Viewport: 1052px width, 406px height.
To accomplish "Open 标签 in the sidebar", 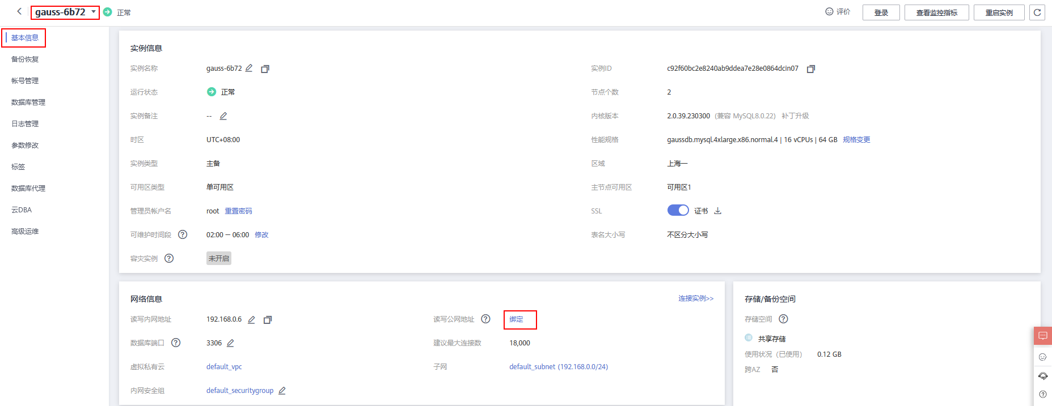I will 18,167.
